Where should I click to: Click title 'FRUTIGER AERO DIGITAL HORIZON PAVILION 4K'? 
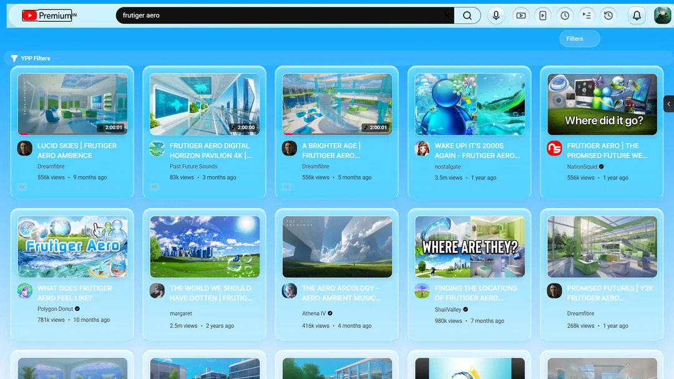point(211,150)
